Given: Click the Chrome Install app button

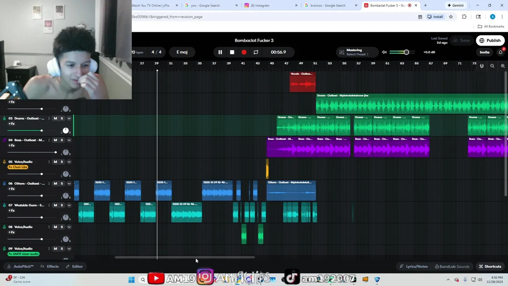Looking at the screenshot, I should click(435, 17).
